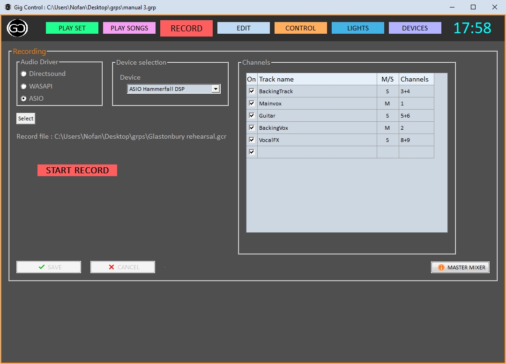Click the GO logo icon

coord(17,28)
